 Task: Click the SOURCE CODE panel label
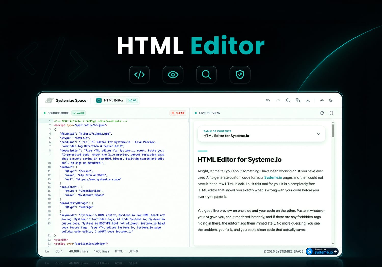[x=58, y=113]
